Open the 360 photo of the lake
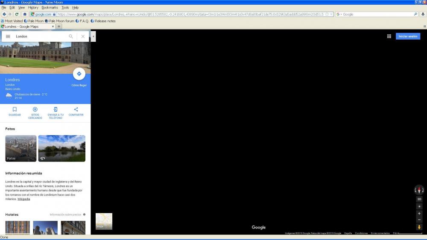This screenshot has width=427, height=240. [62, 148]
